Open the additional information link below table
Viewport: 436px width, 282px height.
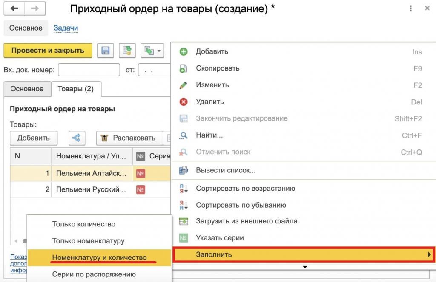18,263
